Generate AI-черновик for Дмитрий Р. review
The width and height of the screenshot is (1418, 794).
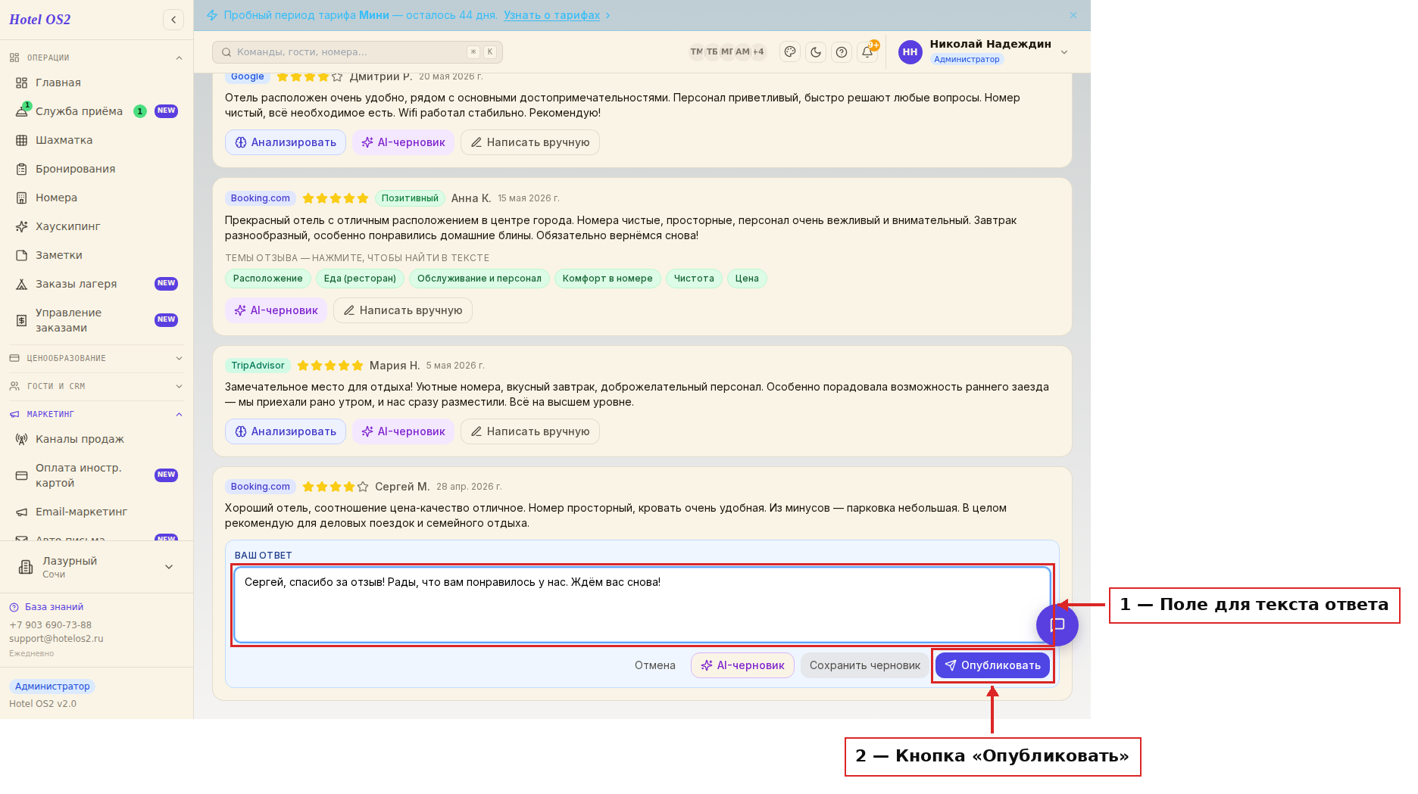(403, 142)
